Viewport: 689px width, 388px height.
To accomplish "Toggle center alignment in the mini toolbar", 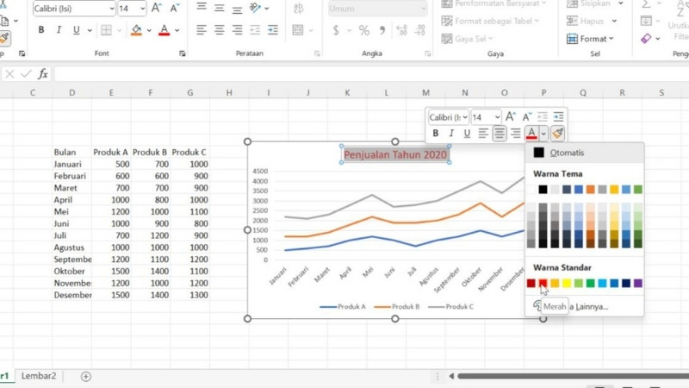I will pyautogui.click(x=500, y=134).
